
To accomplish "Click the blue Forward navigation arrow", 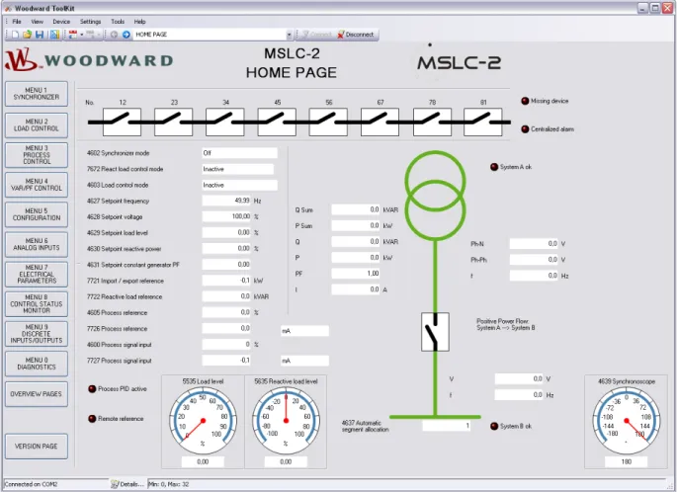I will [127, 35].
